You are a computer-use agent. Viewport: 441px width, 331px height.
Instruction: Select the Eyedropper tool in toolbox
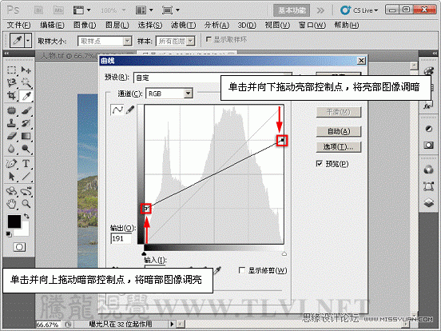(26, 96)
